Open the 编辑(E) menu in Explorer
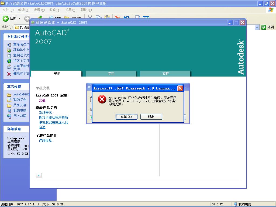Image resolution: width=276 pixels, height=207 pixels. coord(24,10)
